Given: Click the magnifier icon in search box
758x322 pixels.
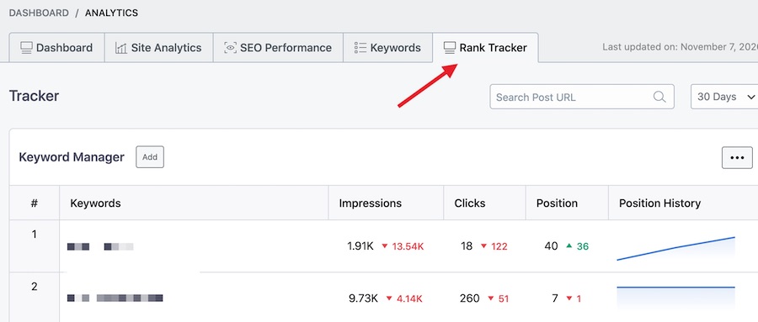Looking at the screenshot, I should coord(659,97).
